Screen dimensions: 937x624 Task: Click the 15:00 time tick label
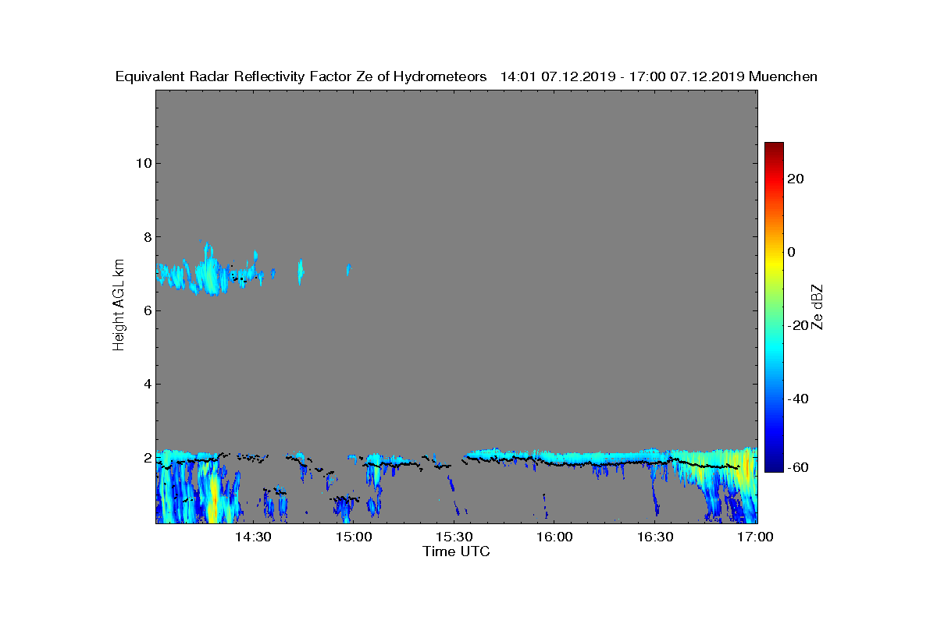(x=354, y=537)
